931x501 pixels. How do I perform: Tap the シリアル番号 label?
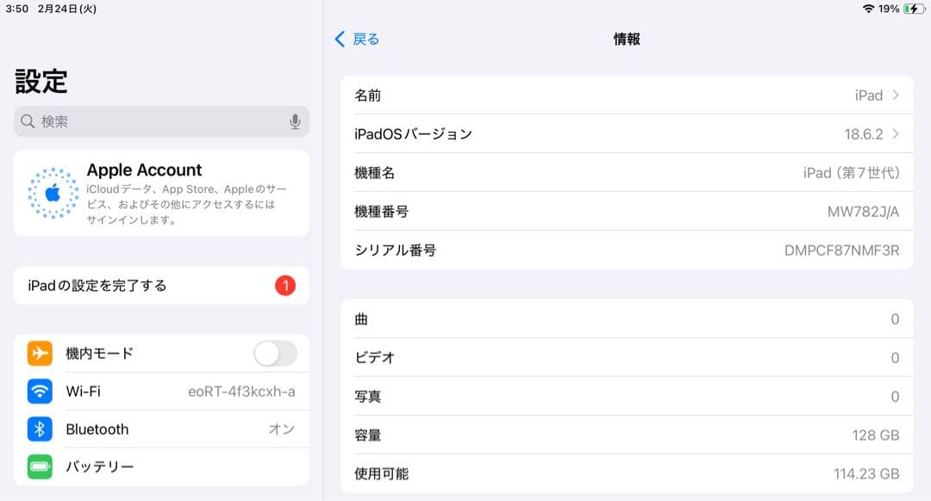click(x=395, y=251)
